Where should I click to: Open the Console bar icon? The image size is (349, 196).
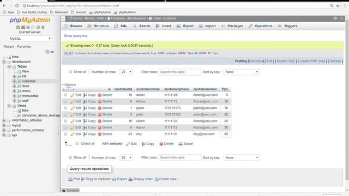[x=64, y=191]
